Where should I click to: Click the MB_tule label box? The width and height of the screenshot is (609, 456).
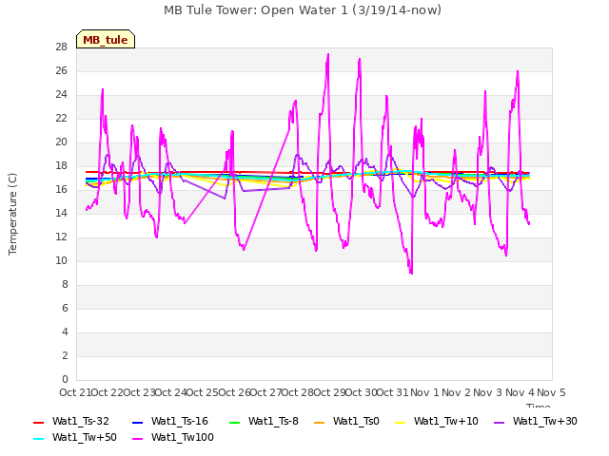click(106, 39)
